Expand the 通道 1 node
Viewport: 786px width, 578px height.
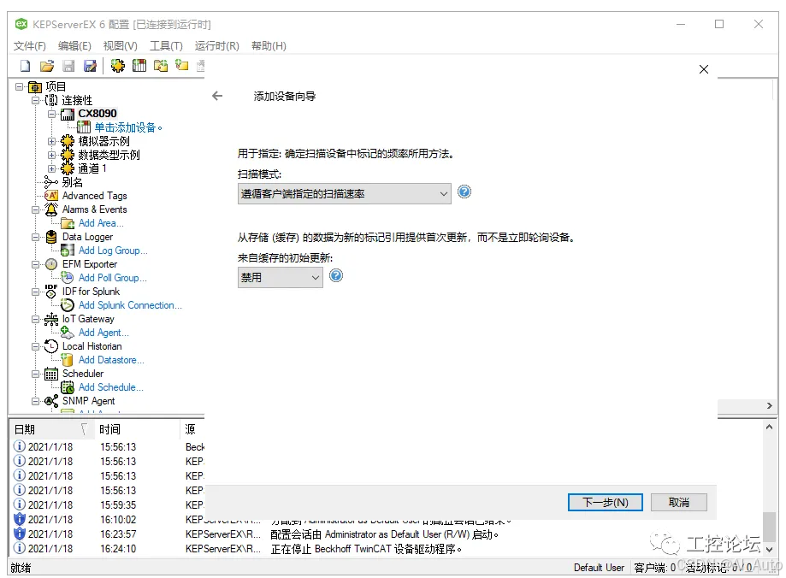[51, 168]
